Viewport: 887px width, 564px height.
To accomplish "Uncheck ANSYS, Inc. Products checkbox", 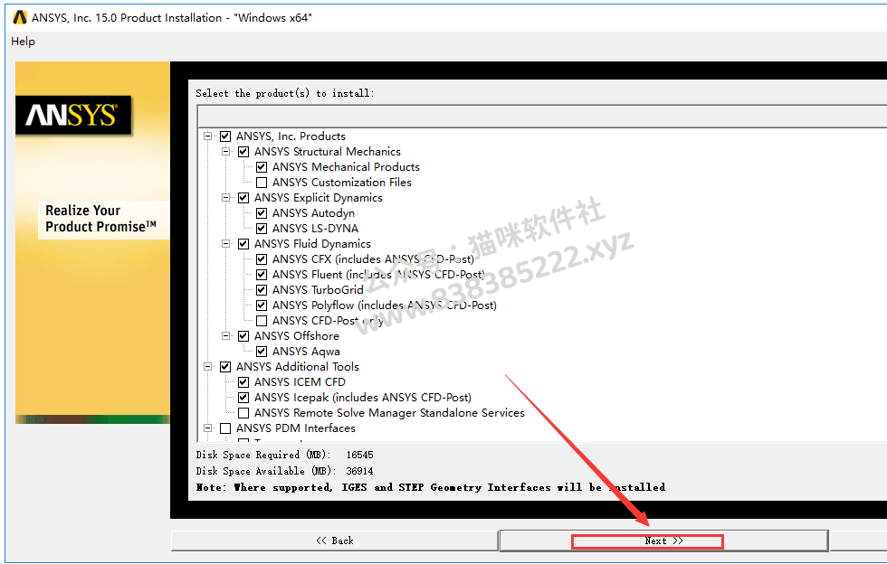I will pyautogui.click(x=225, y=136).
